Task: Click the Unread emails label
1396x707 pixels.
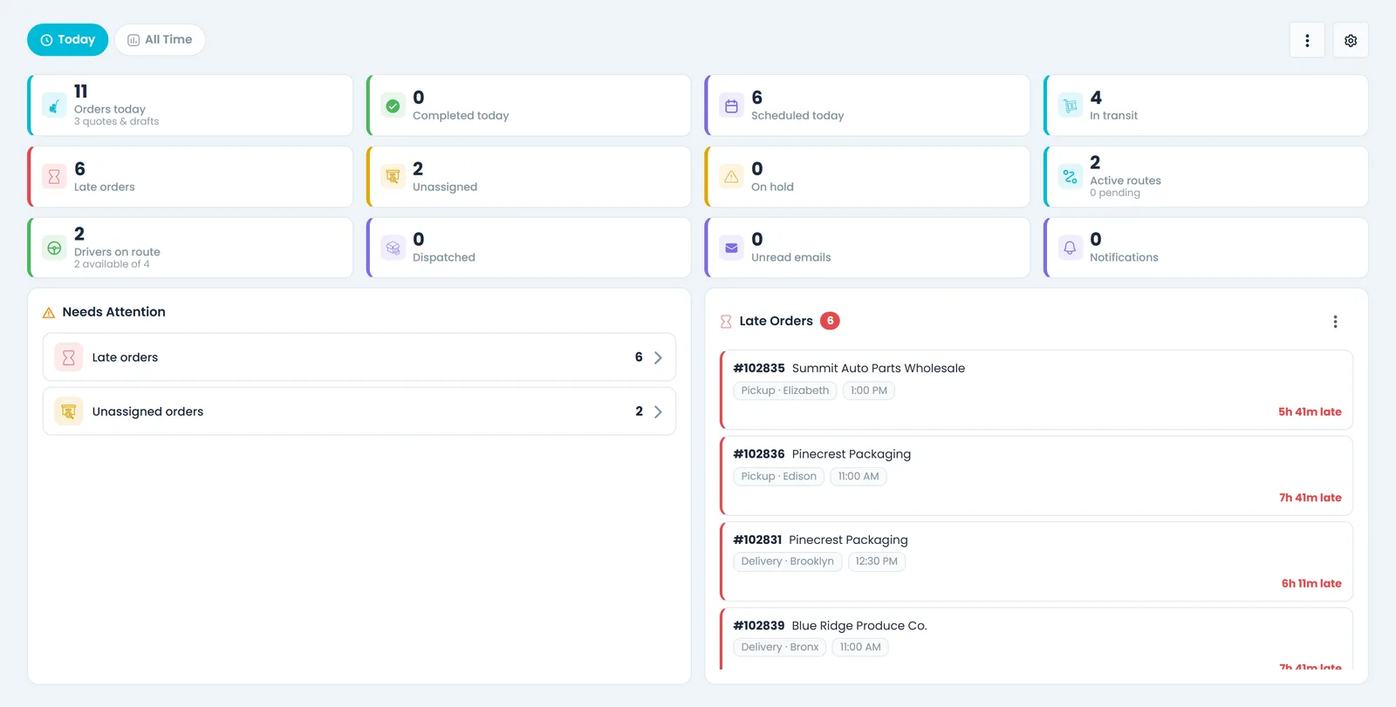Action: 790,258
